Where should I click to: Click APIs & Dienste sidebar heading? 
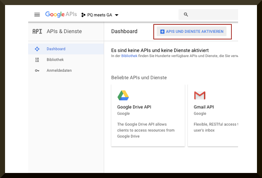tap(64, 31)
